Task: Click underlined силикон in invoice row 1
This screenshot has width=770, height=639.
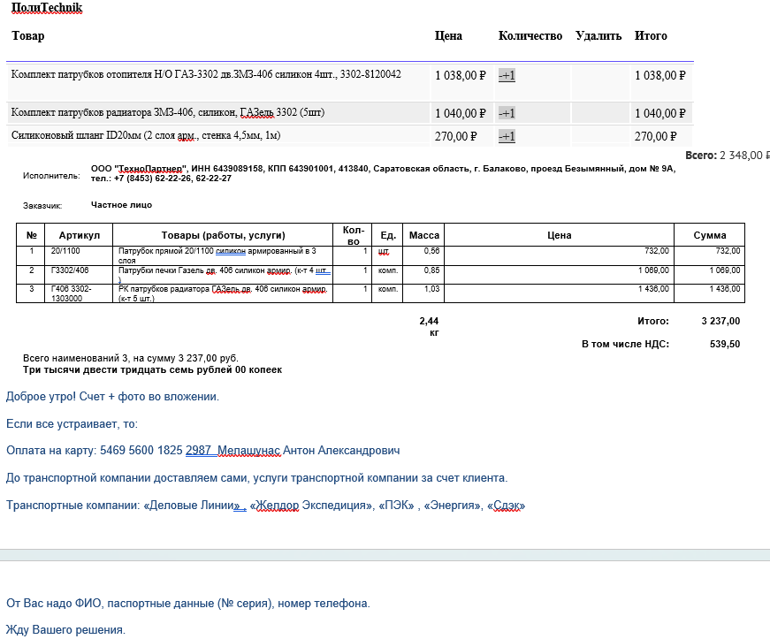Action: (x=231, y=251)
